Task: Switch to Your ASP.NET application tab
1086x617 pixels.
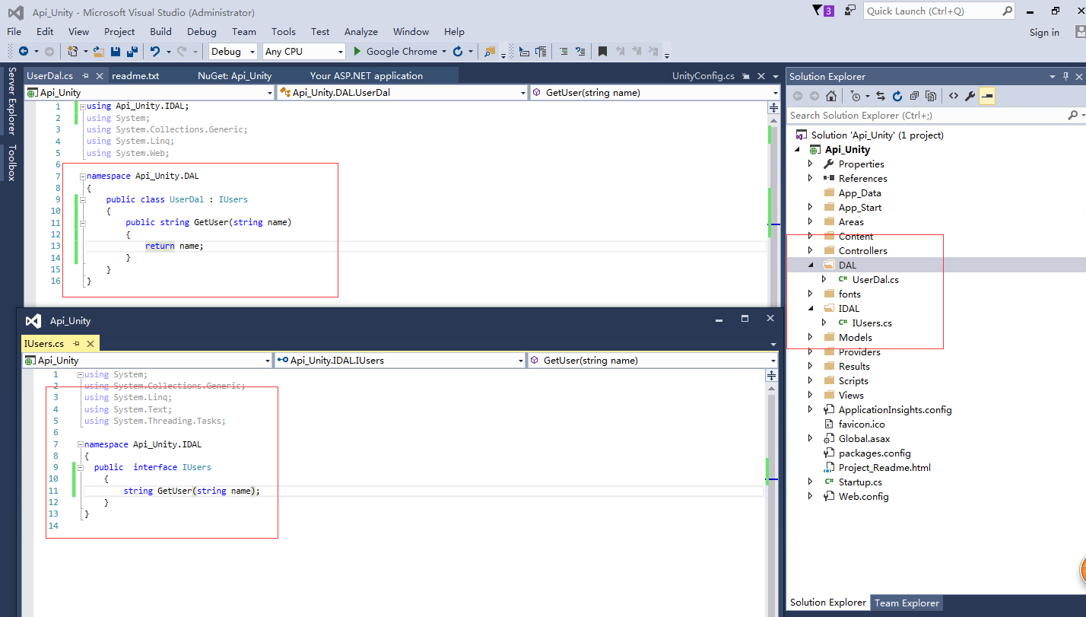Action: click(x=367, y=76)
